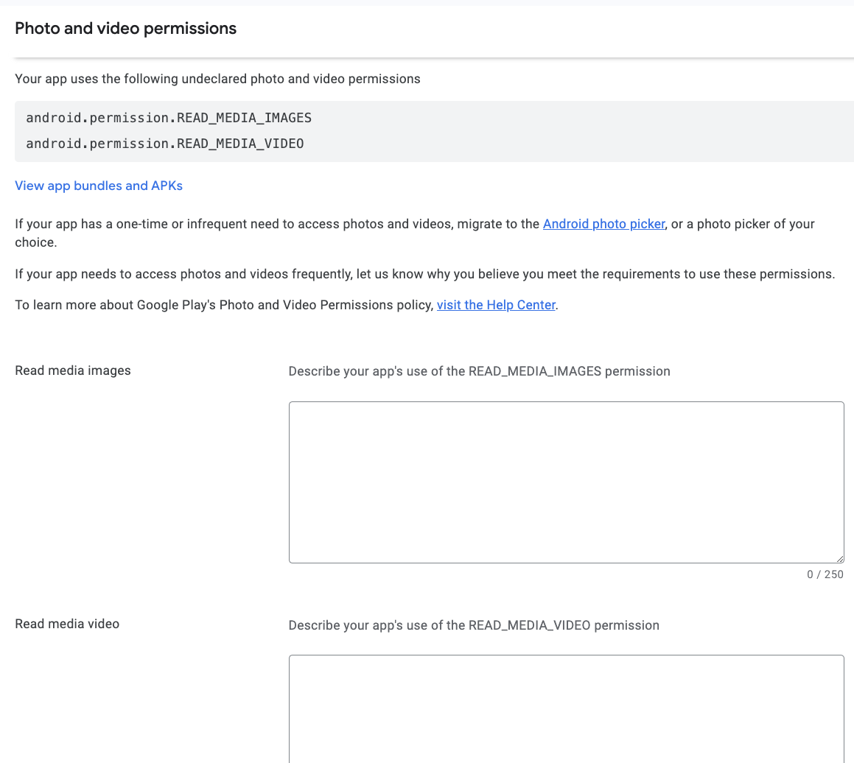The width and height of the screenshot is (854, 763).
Task: Open the View app bundles and APKs link
Action: point(98,186)
